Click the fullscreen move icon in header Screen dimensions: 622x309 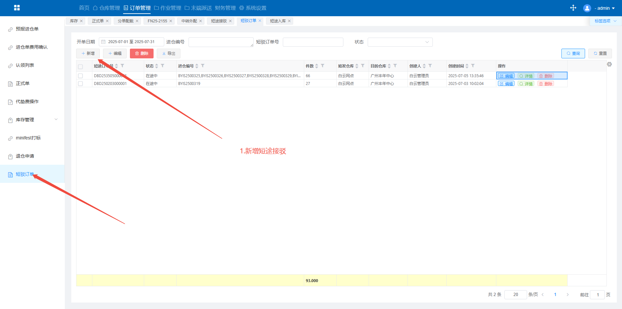pyautogui.click(x=573, y=8)
